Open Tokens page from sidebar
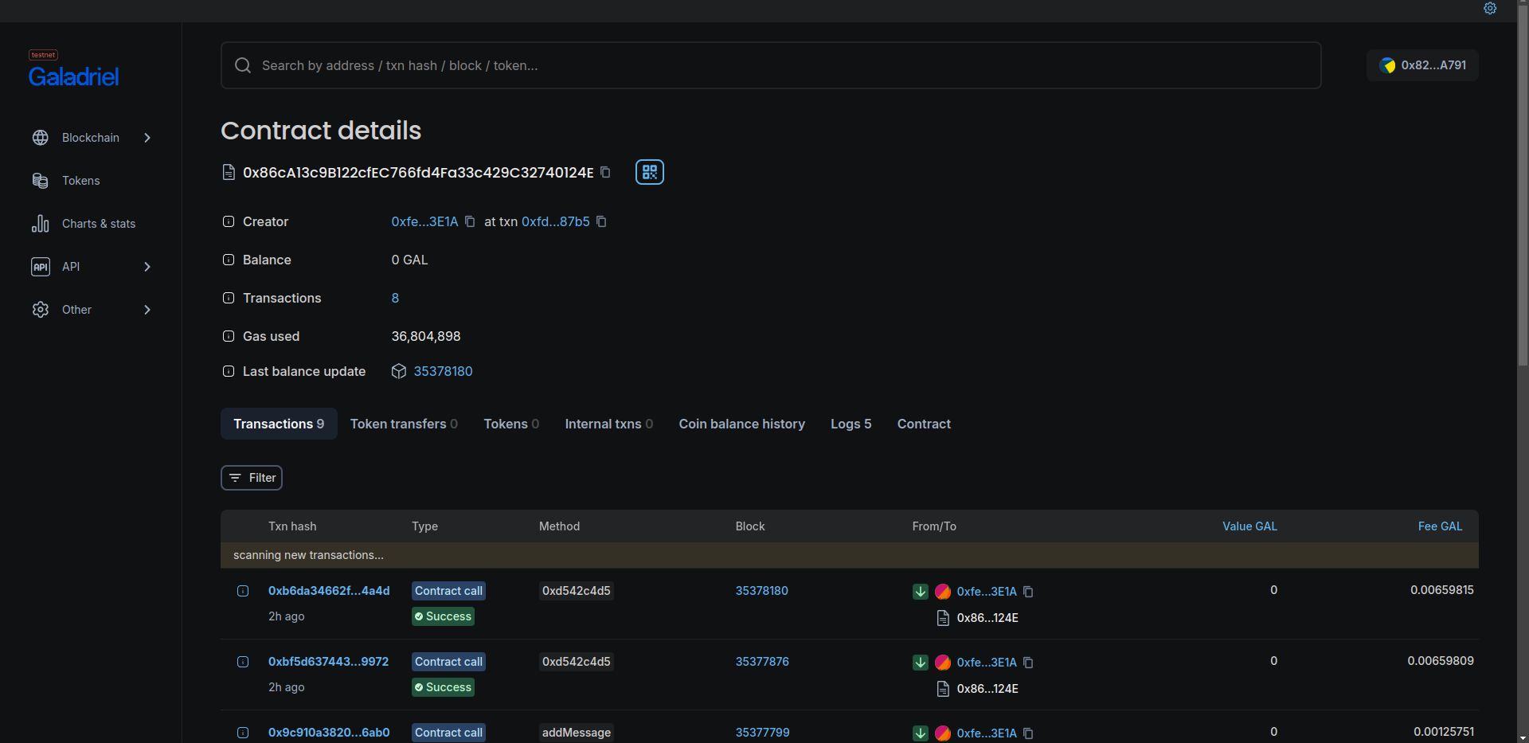This screenshot has height=743, width=1529. (81, 181)
